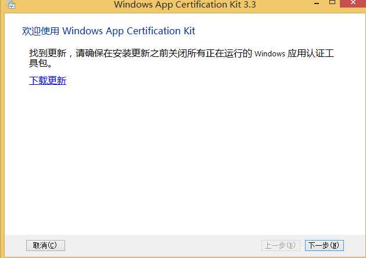Click the 欢迎使用 Windows App Certification Kit heading

[109, 31]
